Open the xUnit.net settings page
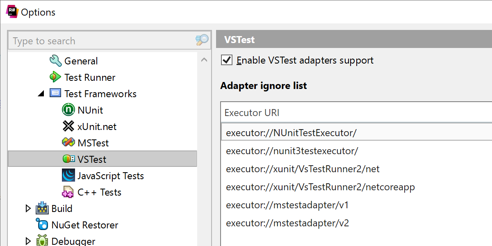492x246 pixels. tap(97, 127)
